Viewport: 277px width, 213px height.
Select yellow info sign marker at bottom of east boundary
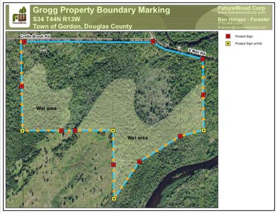coord(203,130)
